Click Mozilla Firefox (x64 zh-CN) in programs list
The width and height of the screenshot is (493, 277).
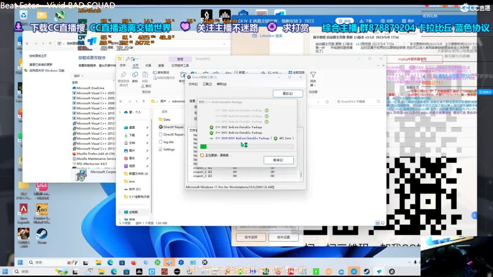[x=93, y=154]
